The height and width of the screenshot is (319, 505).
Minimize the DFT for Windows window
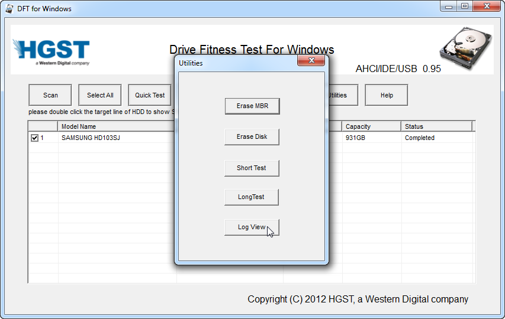click(449, 6)
